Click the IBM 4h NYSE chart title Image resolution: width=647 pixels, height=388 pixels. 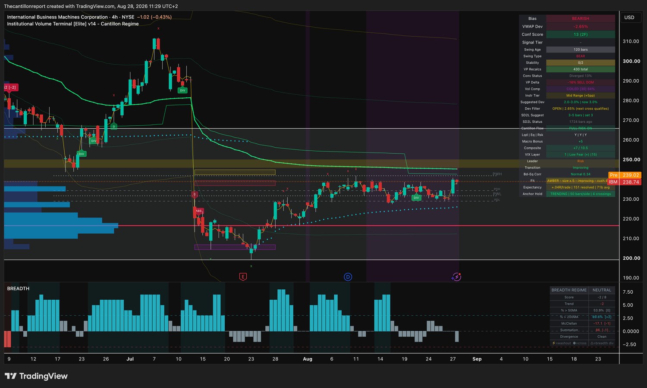[71, 17]
